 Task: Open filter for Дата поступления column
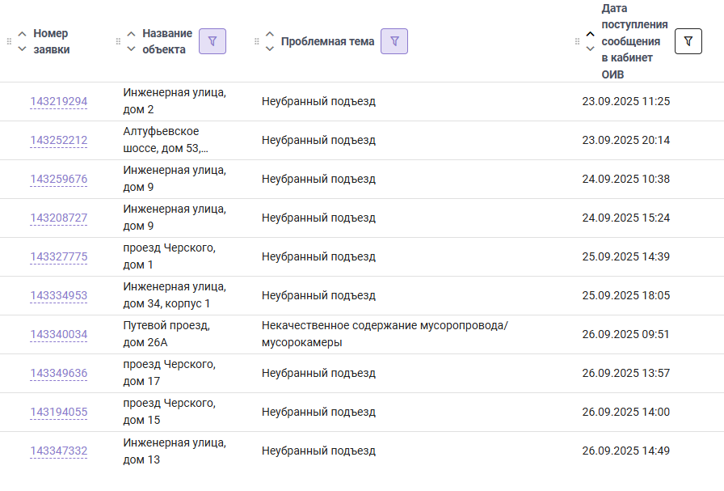click(688, 41)
